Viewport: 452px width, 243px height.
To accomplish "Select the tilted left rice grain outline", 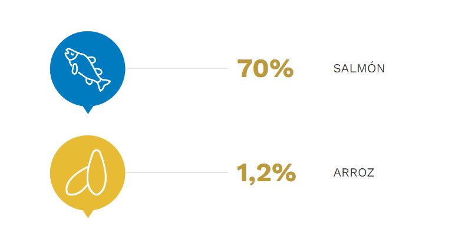I will (x=77, y=182).
